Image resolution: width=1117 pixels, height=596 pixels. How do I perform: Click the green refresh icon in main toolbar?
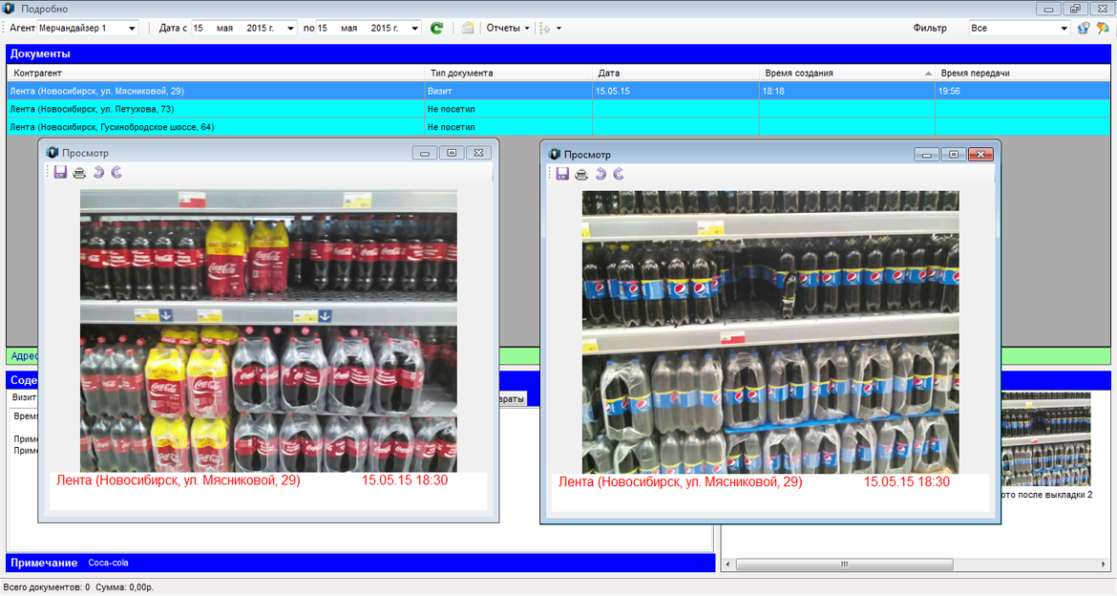[436, 29]
